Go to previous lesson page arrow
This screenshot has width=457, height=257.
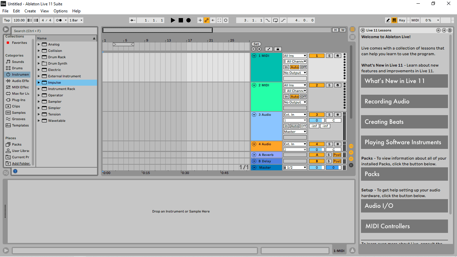click(439, 30)
